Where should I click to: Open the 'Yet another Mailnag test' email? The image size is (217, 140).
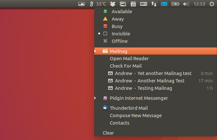click(x=153, y=73)
